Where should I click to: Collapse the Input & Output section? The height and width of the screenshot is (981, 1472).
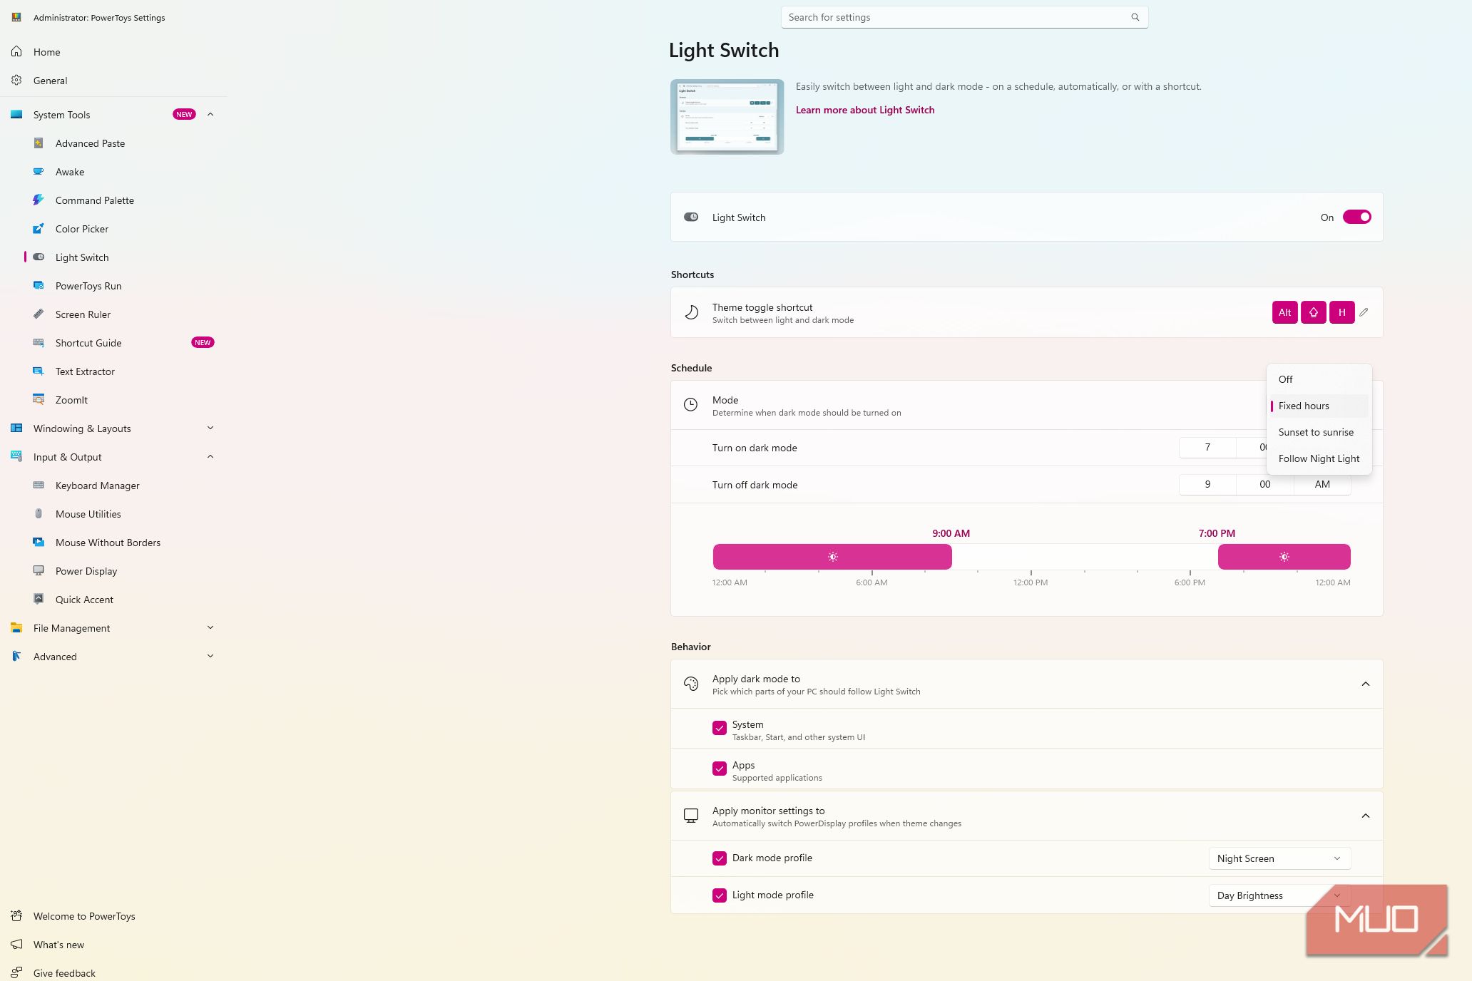(210, 457)
